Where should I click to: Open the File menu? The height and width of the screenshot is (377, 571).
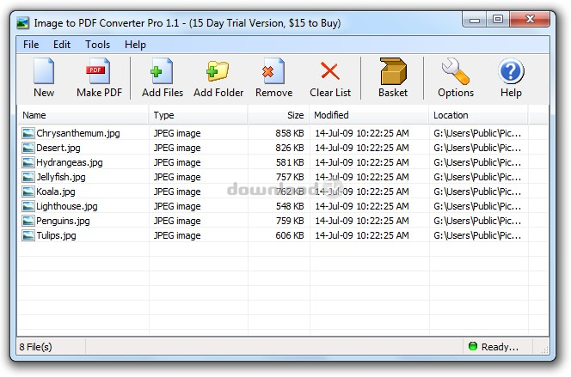pos(31,45)
